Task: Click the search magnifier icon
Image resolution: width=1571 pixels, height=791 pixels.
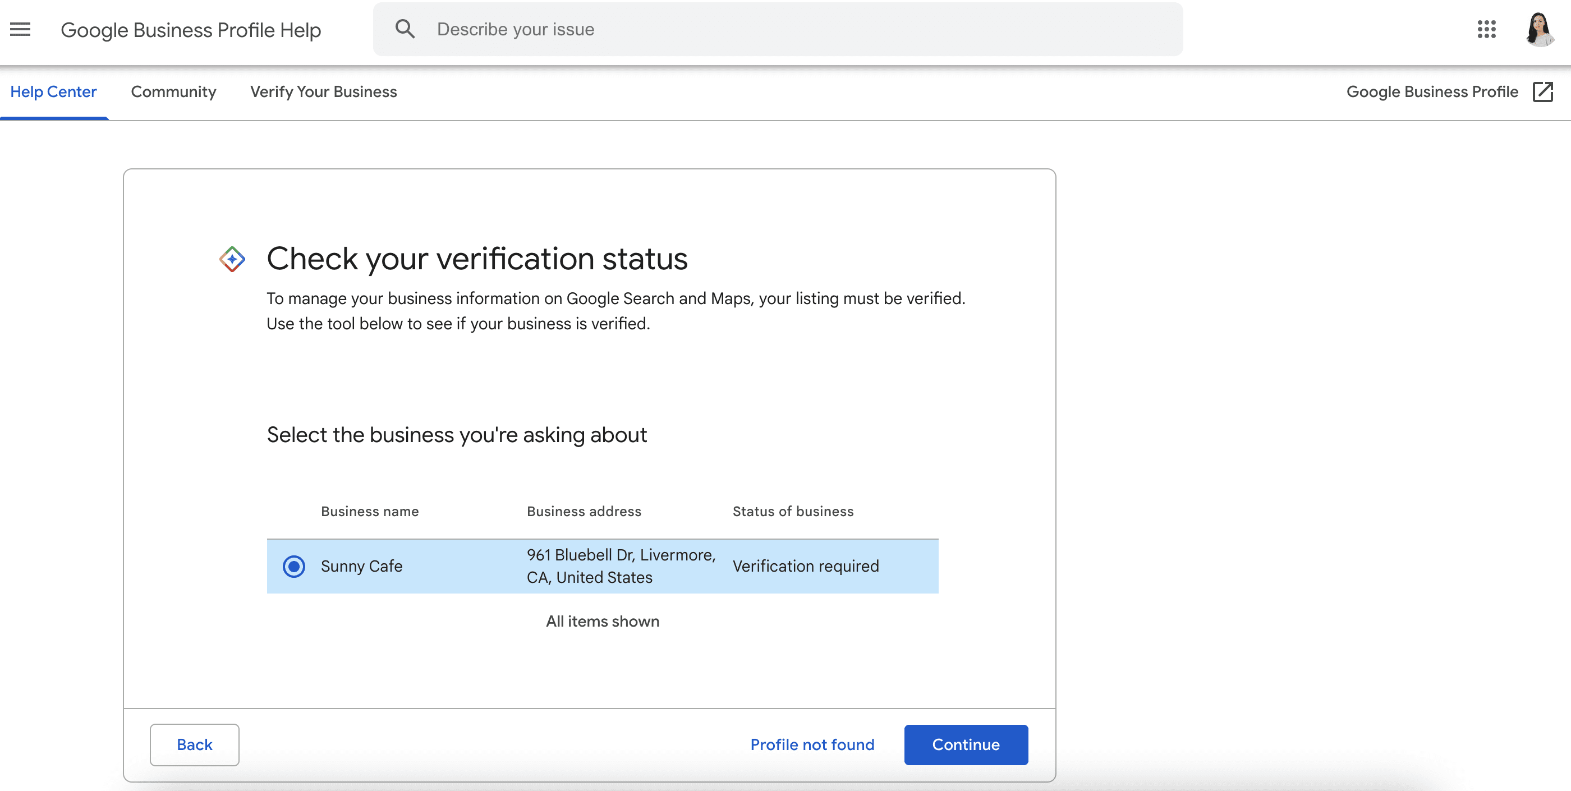Action: click(x=405, y=28)
